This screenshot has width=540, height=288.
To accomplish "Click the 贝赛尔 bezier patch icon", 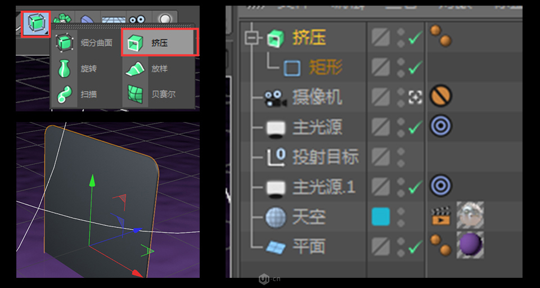I will [x=135, y=94].
